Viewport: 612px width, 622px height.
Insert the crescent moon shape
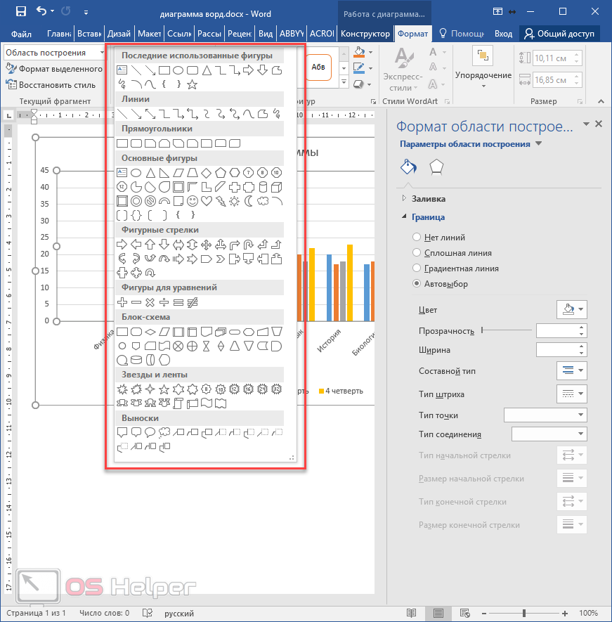coord(249,201)
